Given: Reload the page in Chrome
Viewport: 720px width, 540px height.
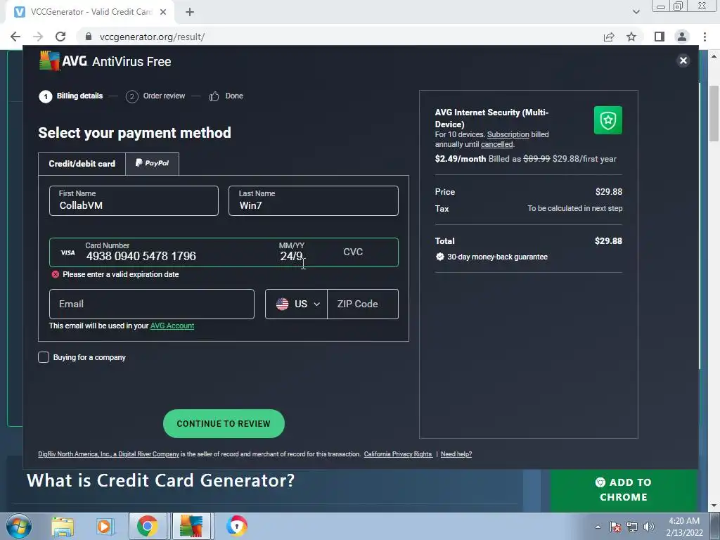Looking at the screenshot, I should click(60, 37).
